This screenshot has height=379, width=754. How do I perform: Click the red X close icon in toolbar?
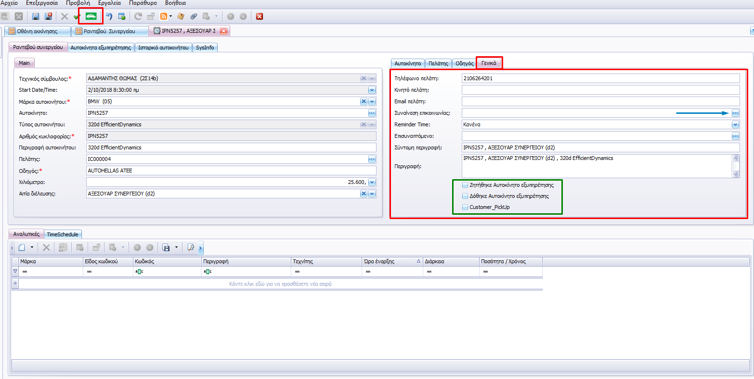(x=260, y=16)
